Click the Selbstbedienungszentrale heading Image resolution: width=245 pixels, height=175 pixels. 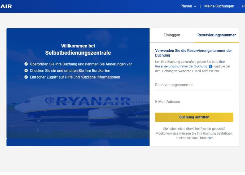(78, 53)
